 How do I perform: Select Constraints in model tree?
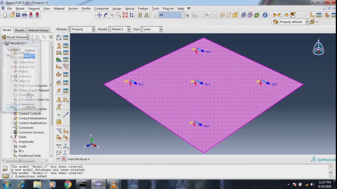tap(26, 128)
